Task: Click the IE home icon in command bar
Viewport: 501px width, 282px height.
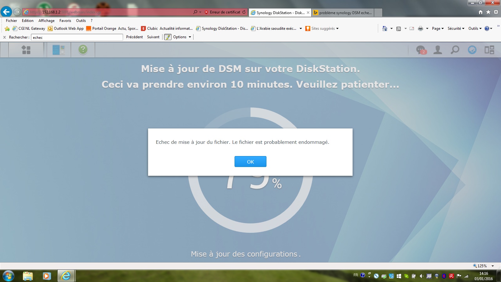Action: pyautogui.click(x=385, y=29)
